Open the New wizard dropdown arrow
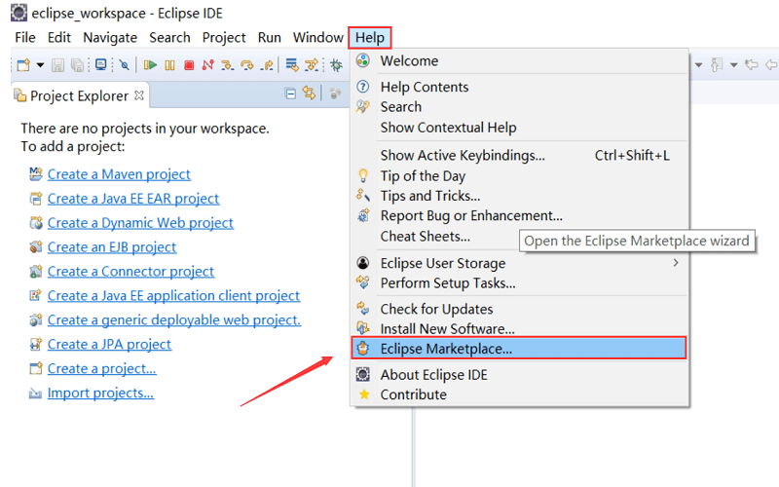Image resolution: width=779 pixels, height=487 pixels. pyautogui.click(x=41, y=65)
